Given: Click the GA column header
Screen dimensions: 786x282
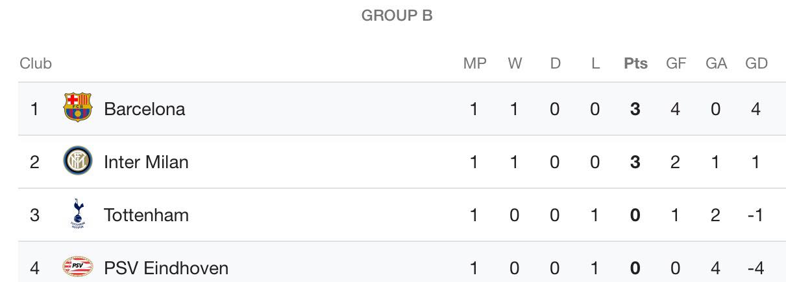Looking at the screenshot, I should (x=716, y=63).
